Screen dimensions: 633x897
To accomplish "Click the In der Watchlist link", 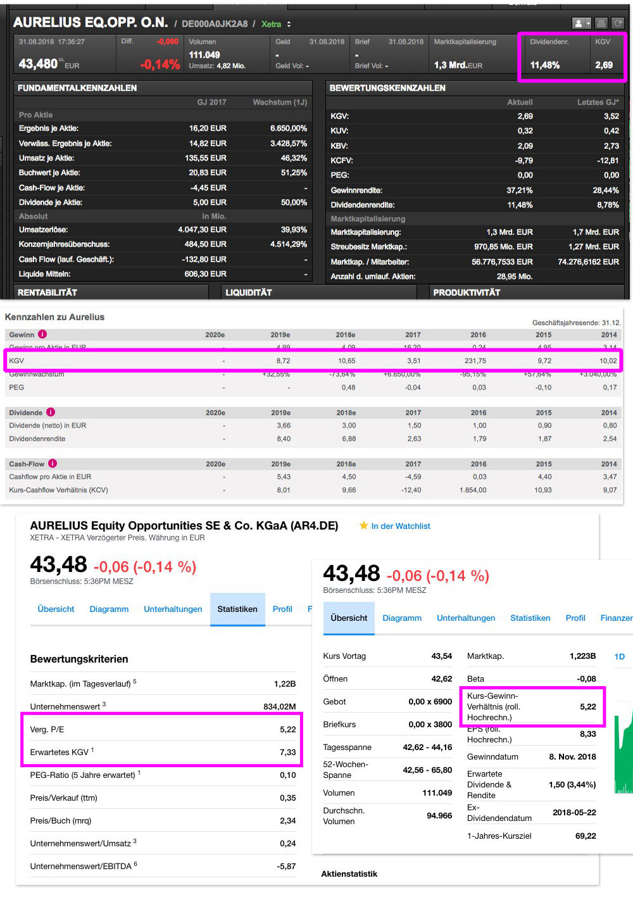I will (x=401, y=526).
